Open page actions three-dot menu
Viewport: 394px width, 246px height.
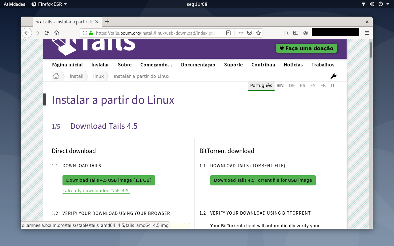pyautogui.click(x=241, y=33)
